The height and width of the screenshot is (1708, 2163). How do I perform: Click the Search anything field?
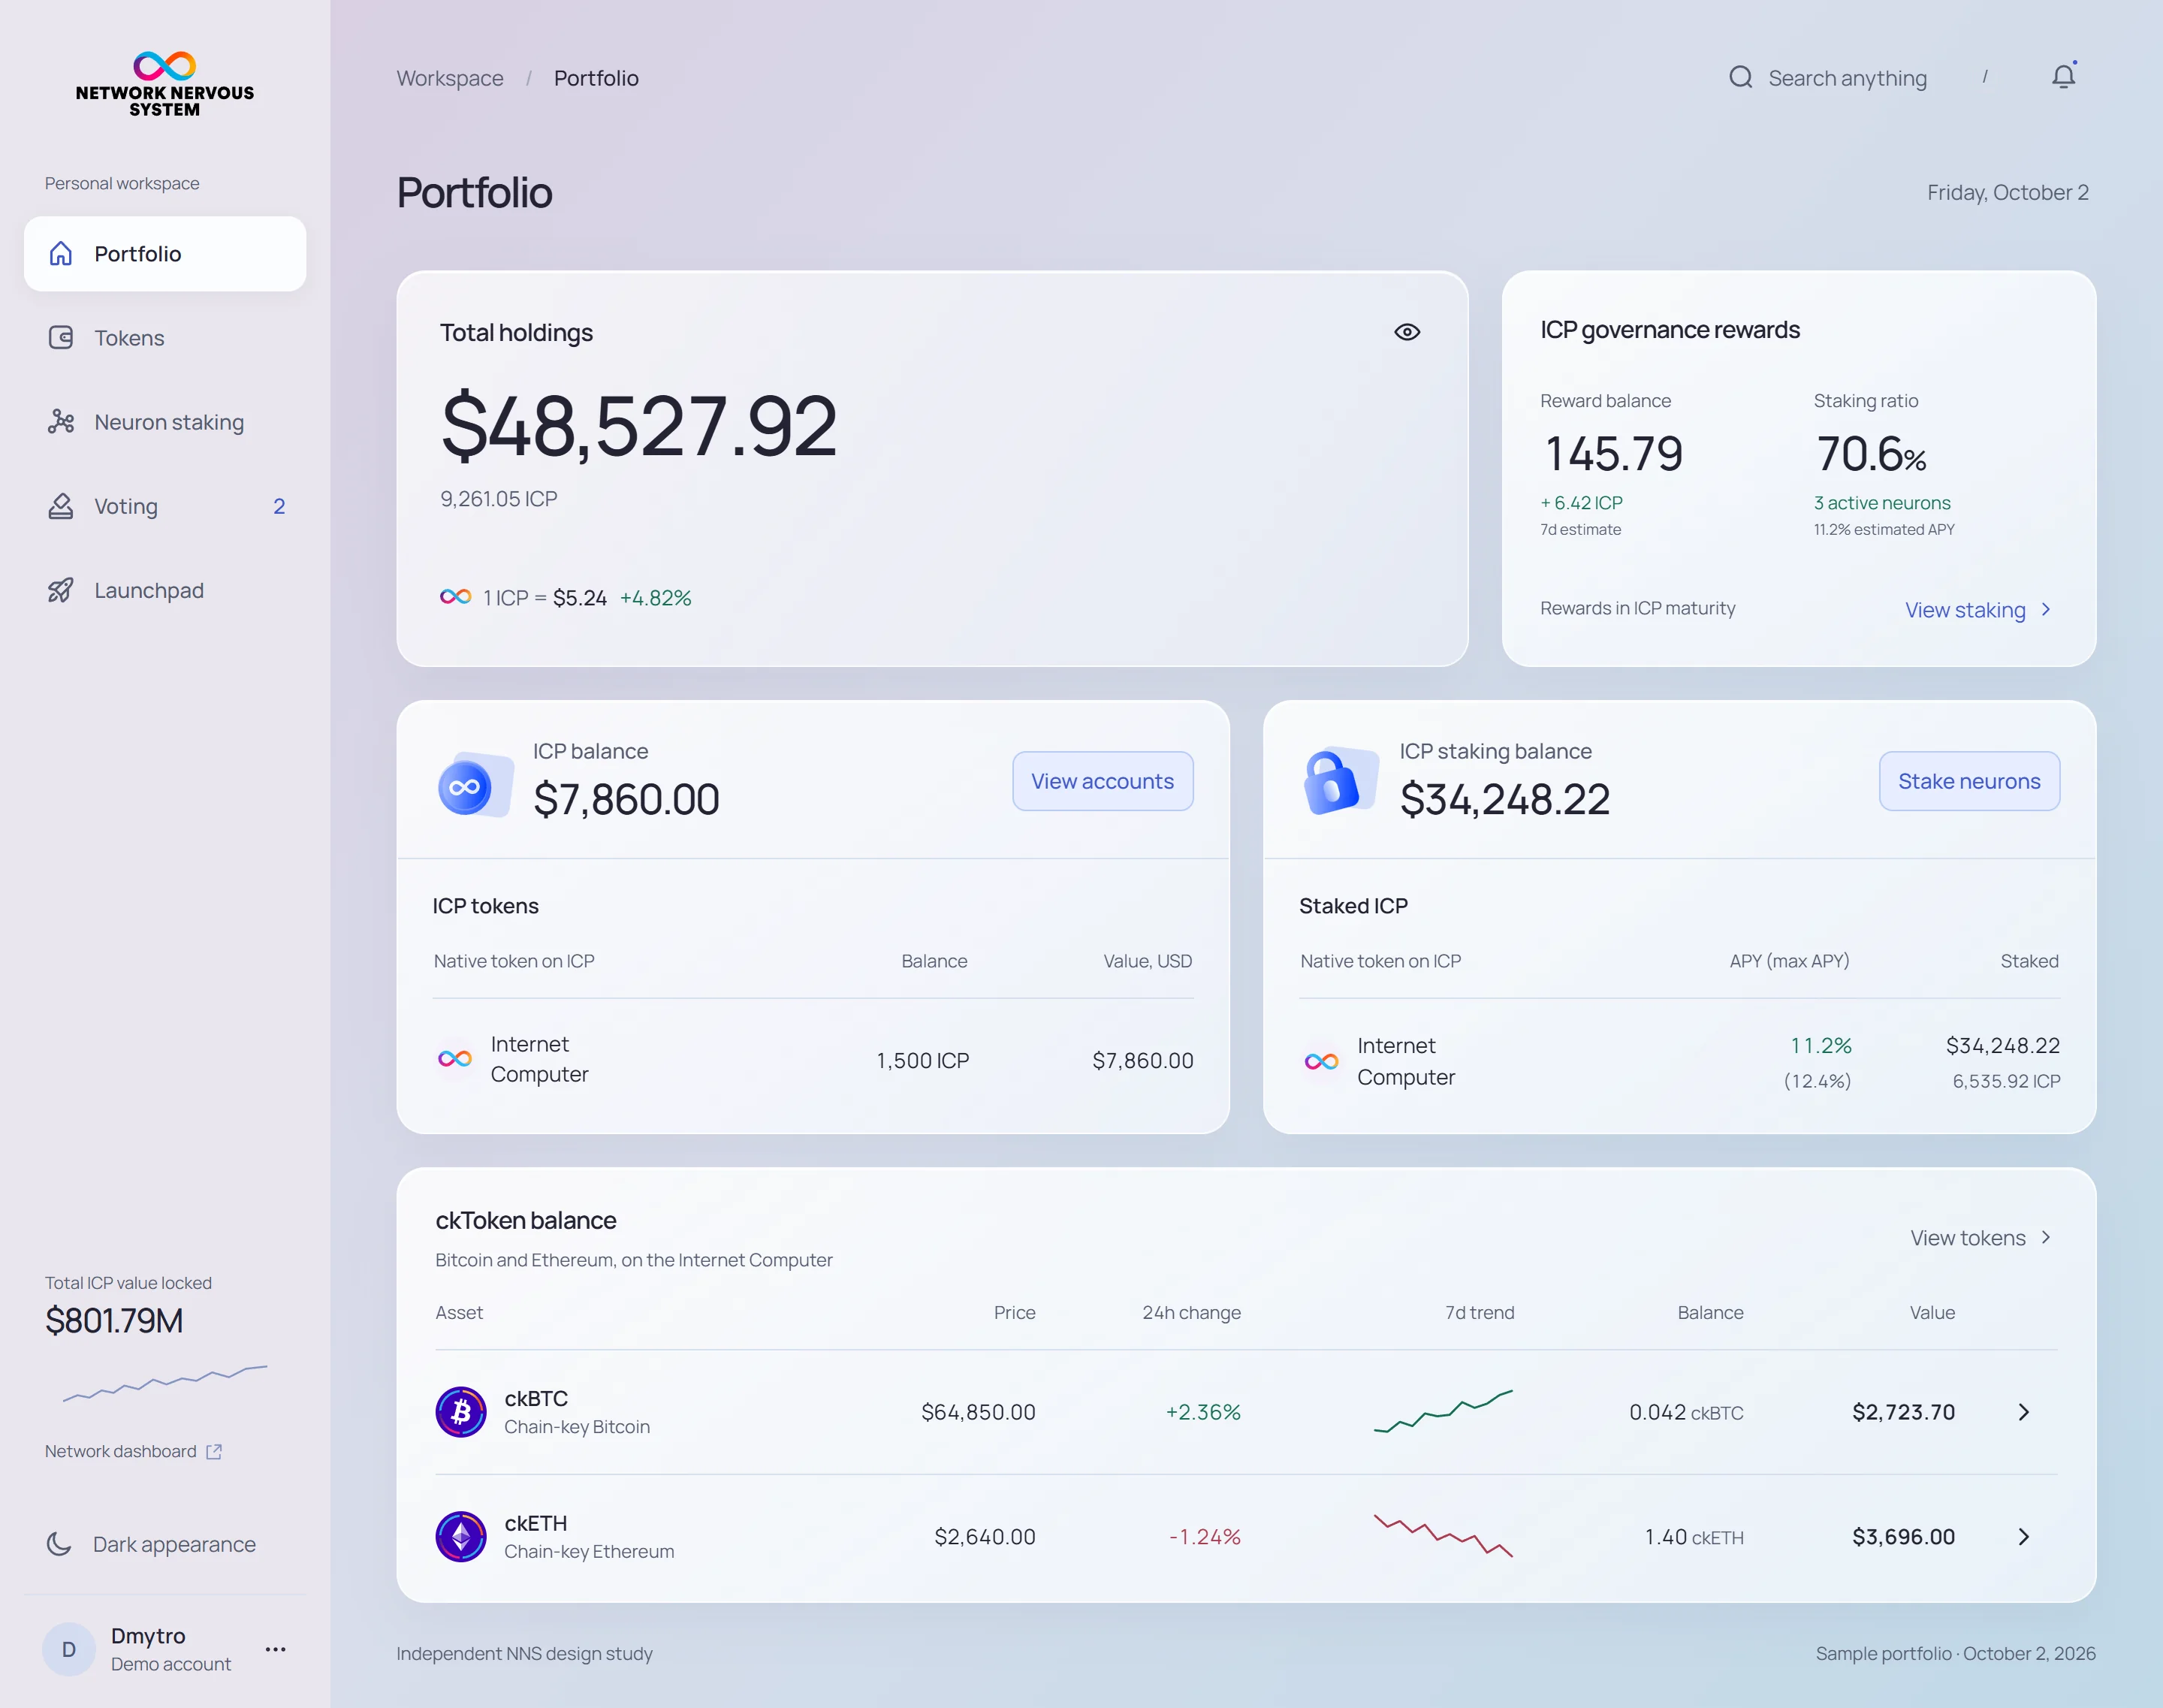click(1848, 78)
